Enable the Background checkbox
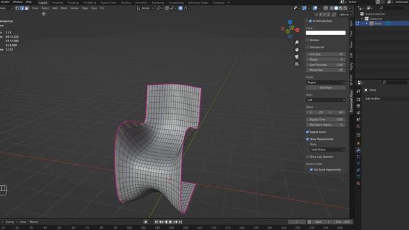 coord(307,47)
